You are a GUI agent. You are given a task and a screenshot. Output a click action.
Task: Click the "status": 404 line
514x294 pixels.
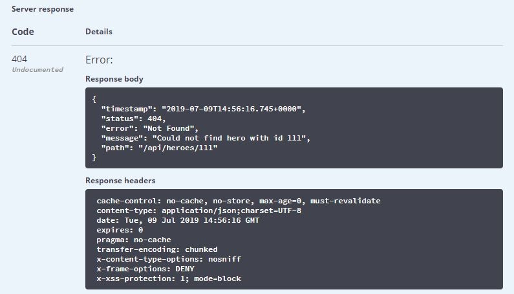pos(133,119)
